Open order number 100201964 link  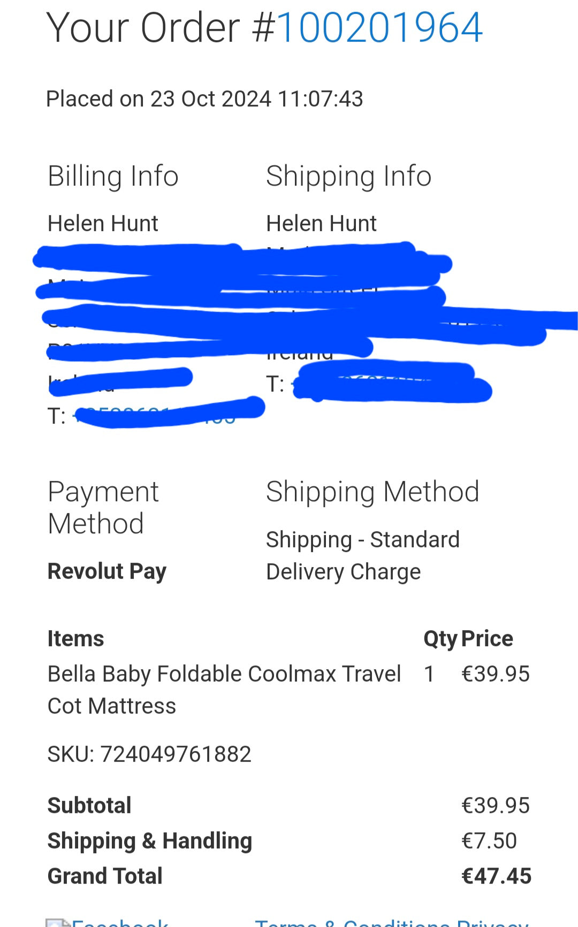(379, 28)
